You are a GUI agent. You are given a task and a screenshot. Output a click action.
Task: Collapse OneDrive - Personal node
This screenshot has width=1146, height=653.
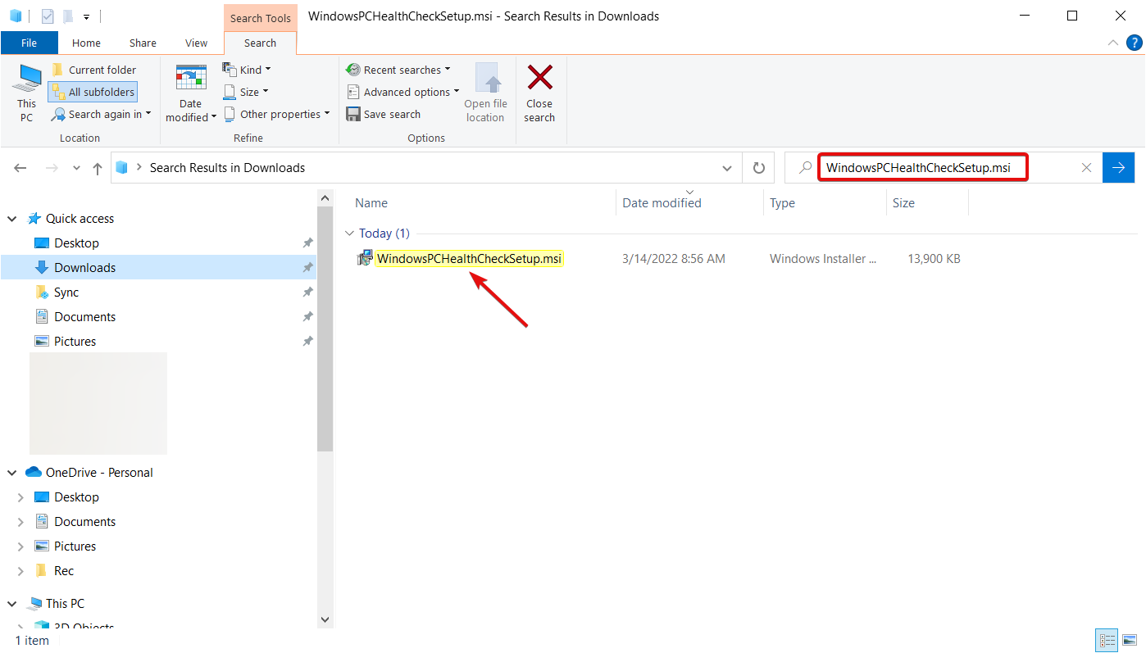point(12,473)
